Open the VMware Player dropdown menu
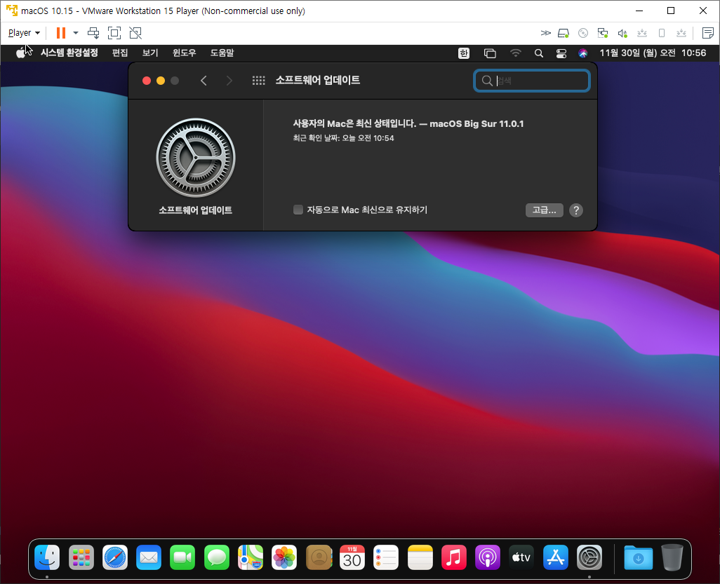This screenshot has width=720, height=584. pos(24,32)
